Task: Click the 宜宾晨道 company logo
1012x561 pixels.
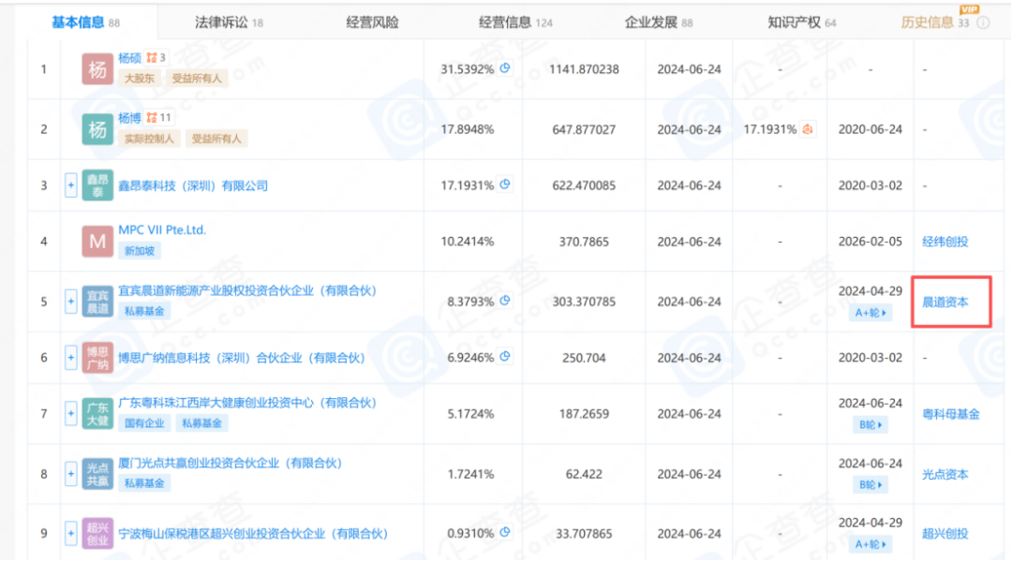Action: pos(97,302)
